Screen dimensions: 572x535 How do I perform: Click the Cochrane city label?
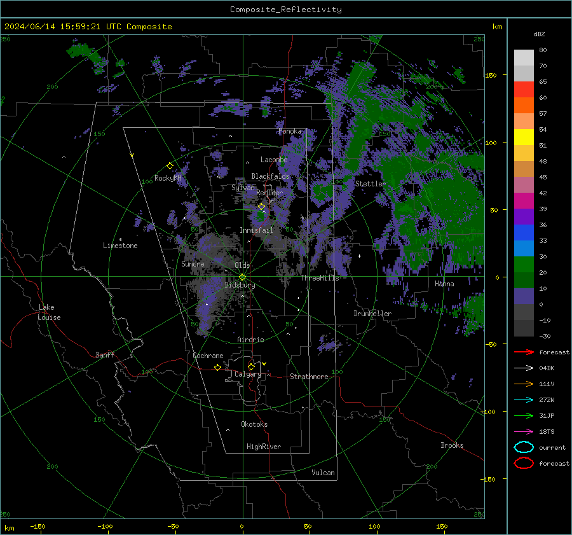[x=208, y=356]
